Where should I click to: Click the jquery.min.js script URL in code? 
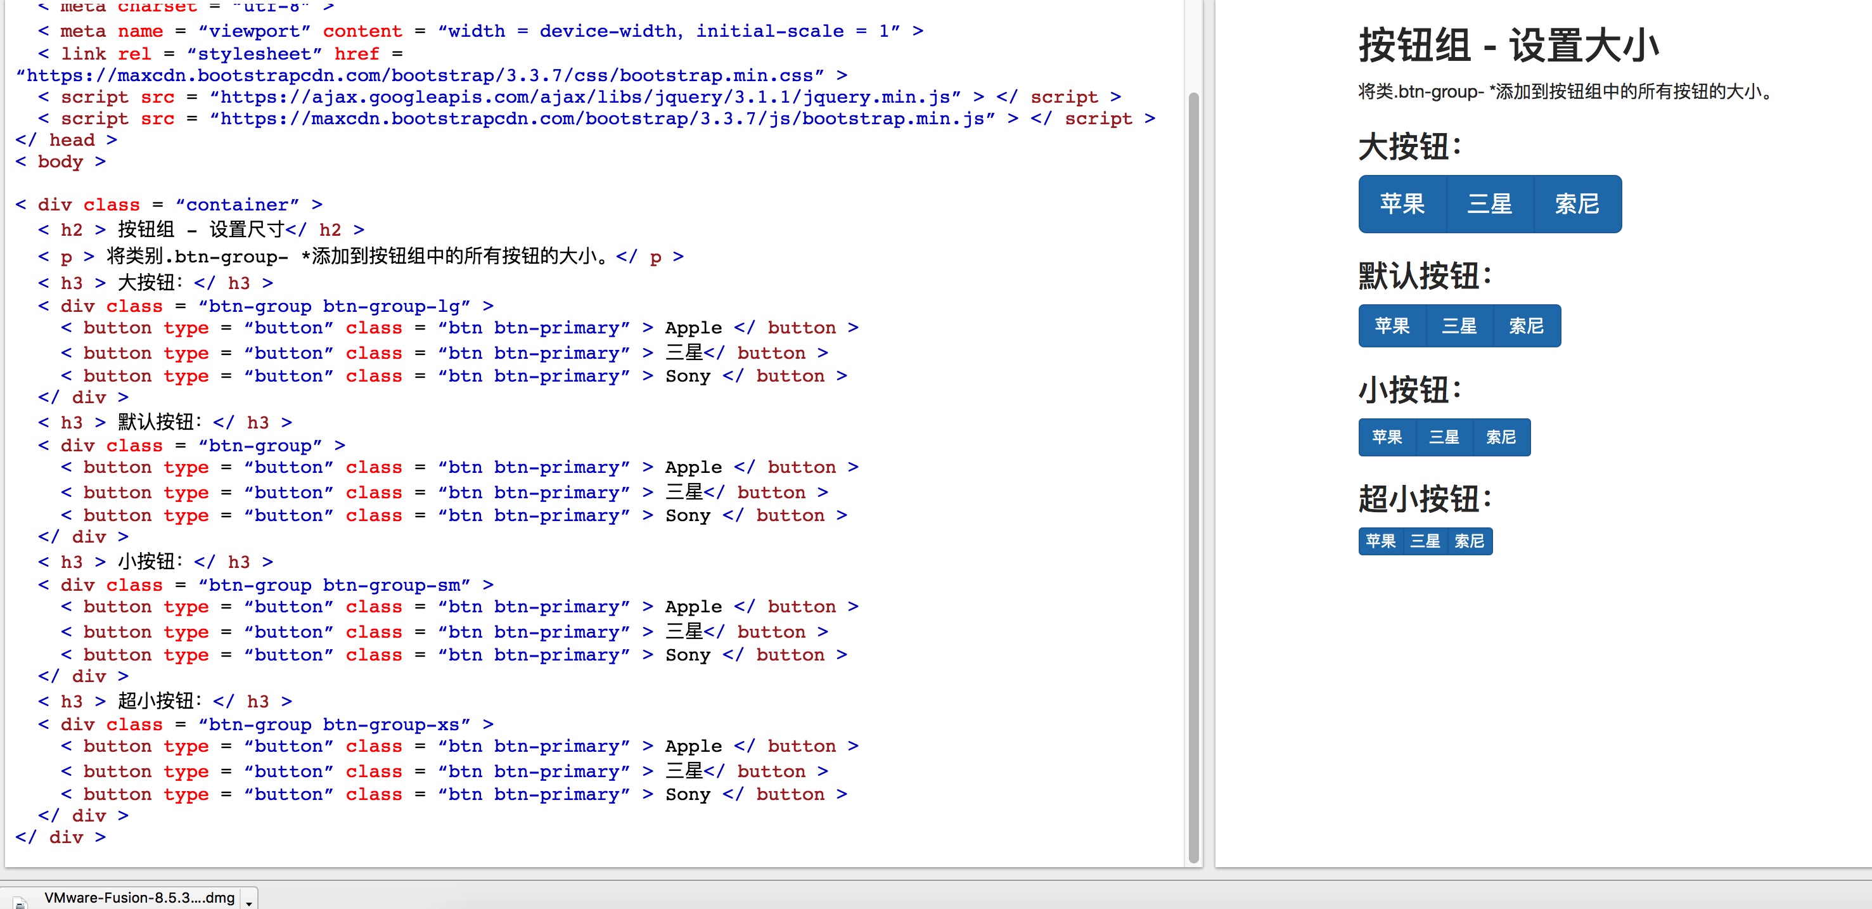click(585, 96)
